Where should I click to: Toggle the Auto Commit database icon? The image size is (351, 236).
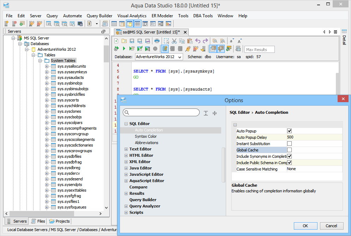tap(165, 49)
